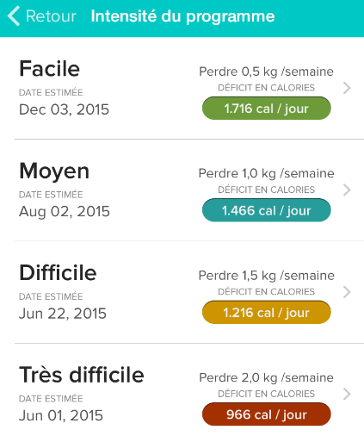364x442 pixels.
Task: Click the Aug 02, 2015 estimated date
Action: point(65,212)
